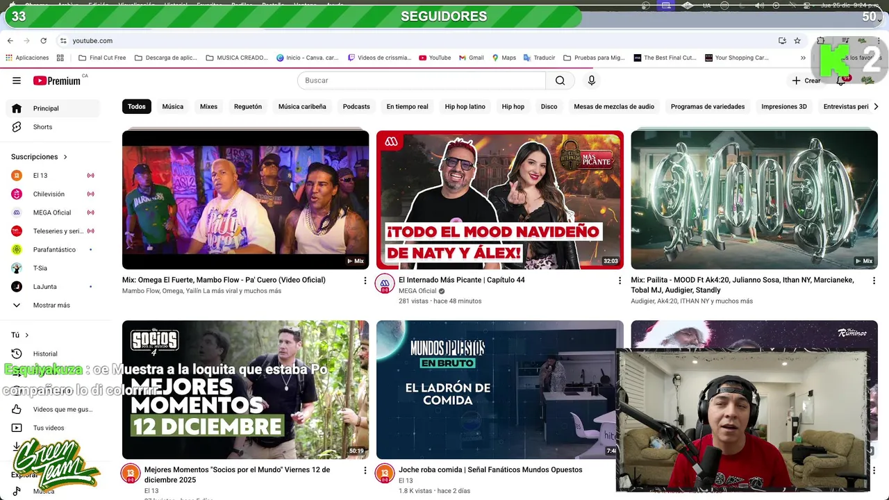Open the YouTube hamburger guide menu
Image resolution: width=889 pixels, height=500 pixels.
[17, 81]
